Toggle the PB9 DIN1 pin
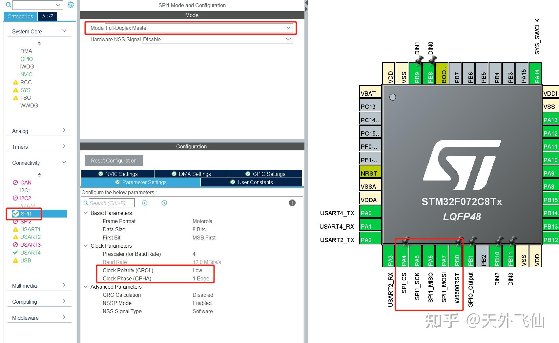This screenshot has width=559, height=343. (417, 73)
